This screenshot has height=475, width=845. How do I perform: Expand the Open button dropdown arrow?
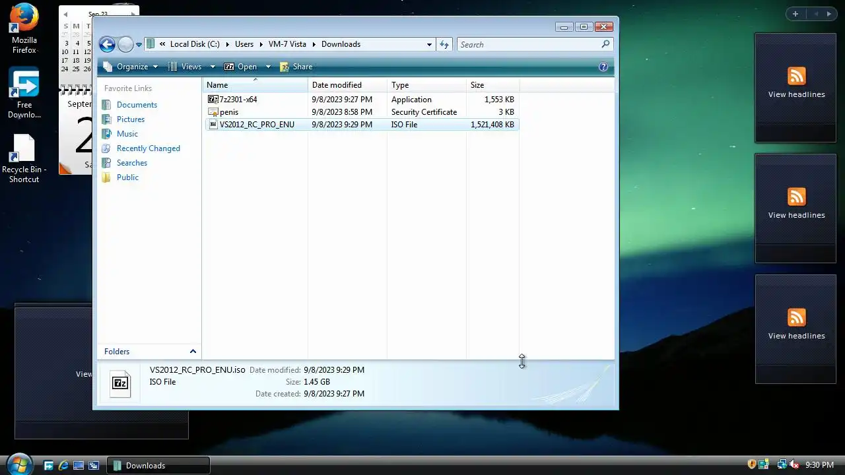click(x=268, y=67)
